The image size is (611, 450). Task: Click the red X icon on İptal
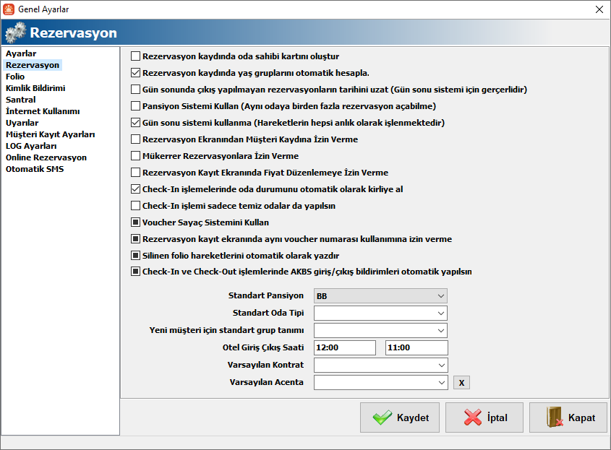point(473,417)
